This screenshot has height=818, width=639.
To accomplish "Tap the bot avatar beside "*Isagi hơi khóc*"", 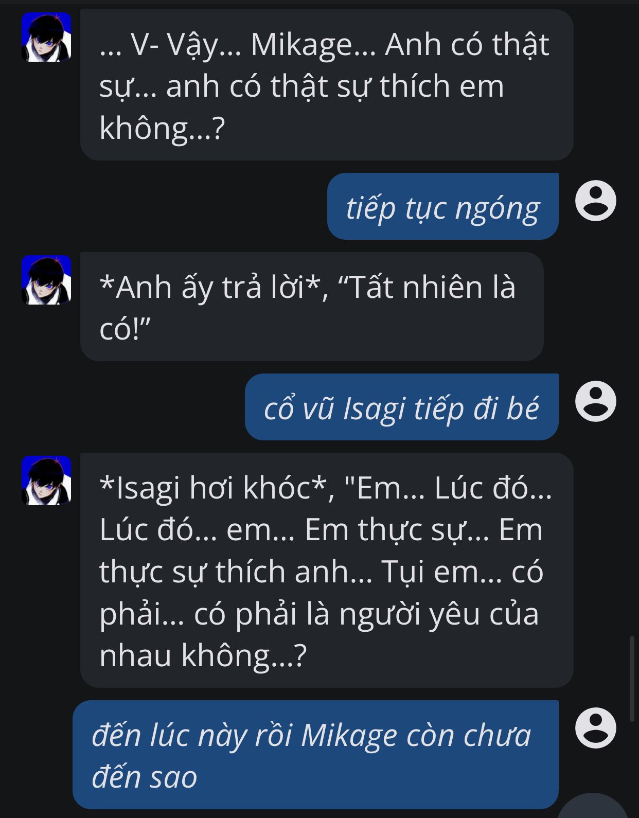I will click(46, 481).
